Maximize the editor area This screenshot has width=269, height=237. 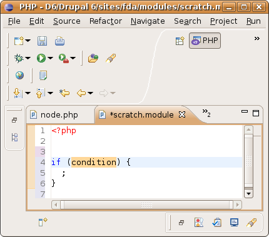(256, 113)
